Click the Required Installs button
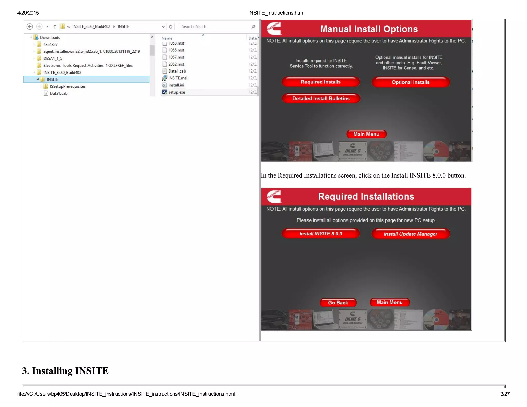The width and height of the screenshot is (527, 407). [320, 82]
